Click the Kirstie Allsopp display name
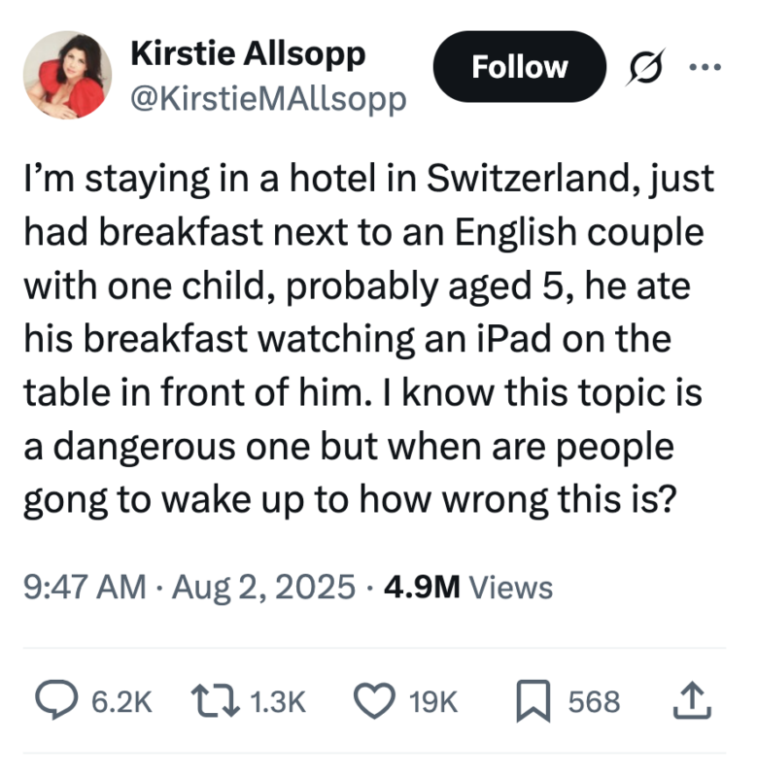This screenshot has width=757, height=777. click(248, 52)
